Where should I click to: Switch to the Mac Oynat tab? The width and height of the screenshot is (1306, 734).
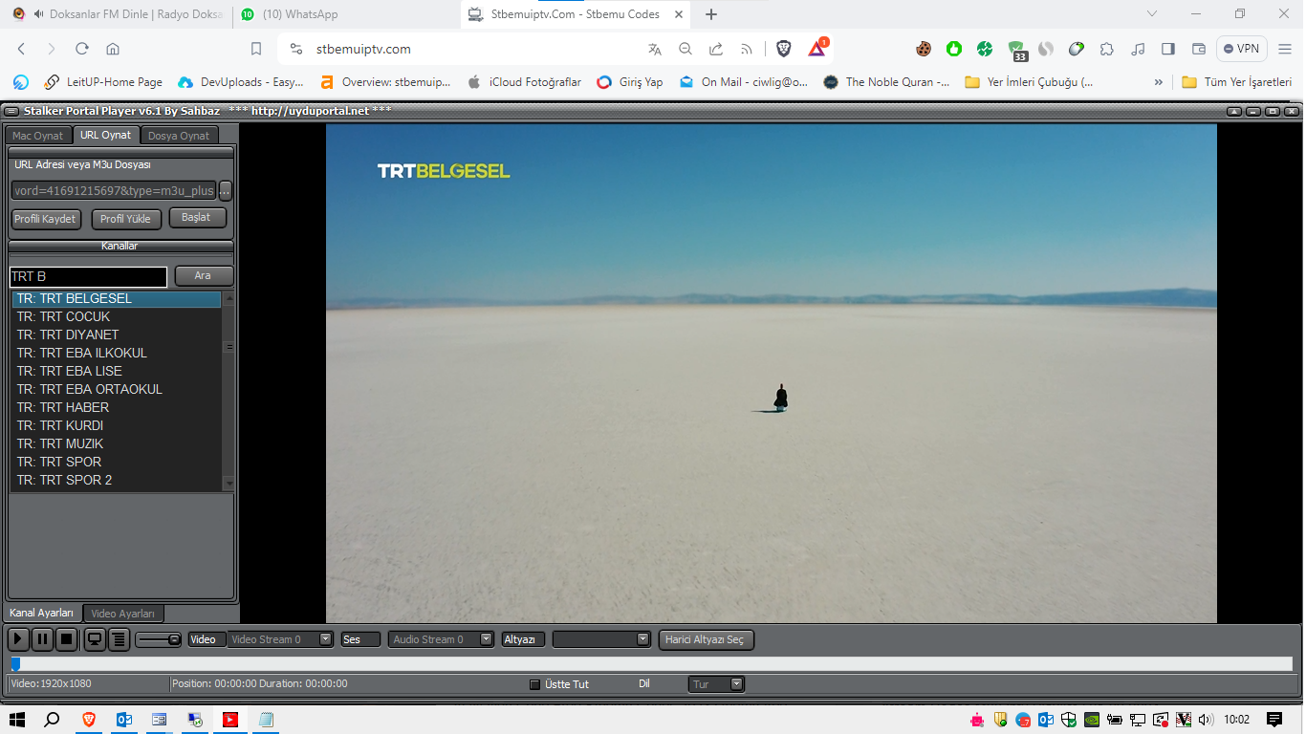point(38,136)
